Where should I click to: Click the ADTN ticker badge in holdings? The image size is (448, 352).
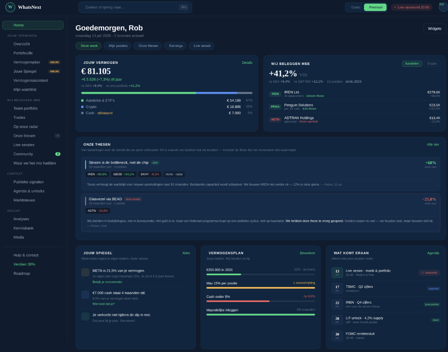[275, 120]
